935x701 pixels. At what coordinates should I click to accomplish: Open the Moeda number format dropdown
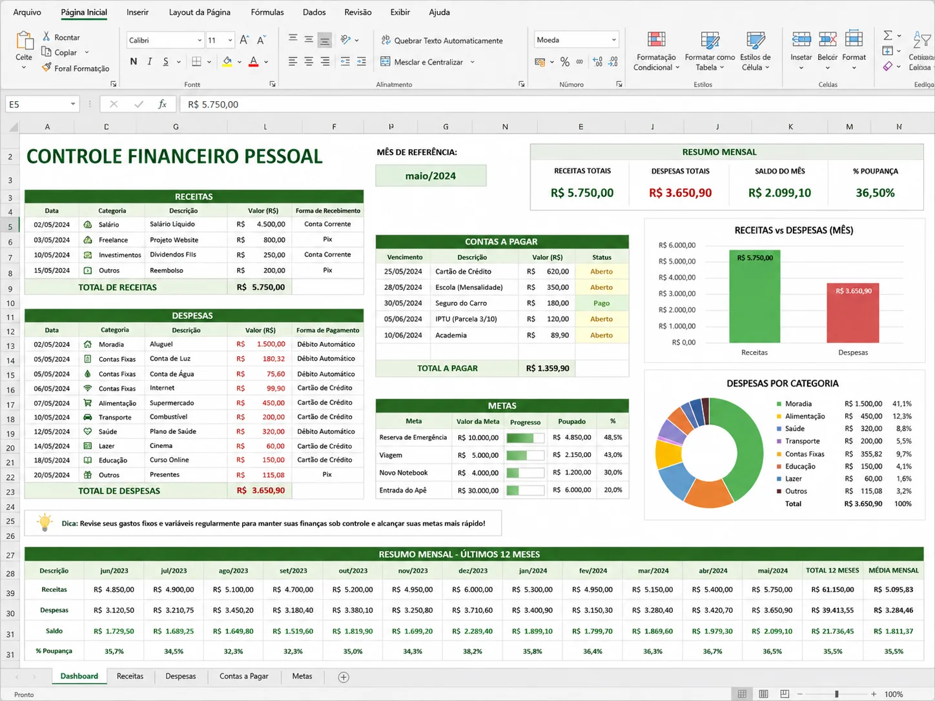click(x=613, y=40)
